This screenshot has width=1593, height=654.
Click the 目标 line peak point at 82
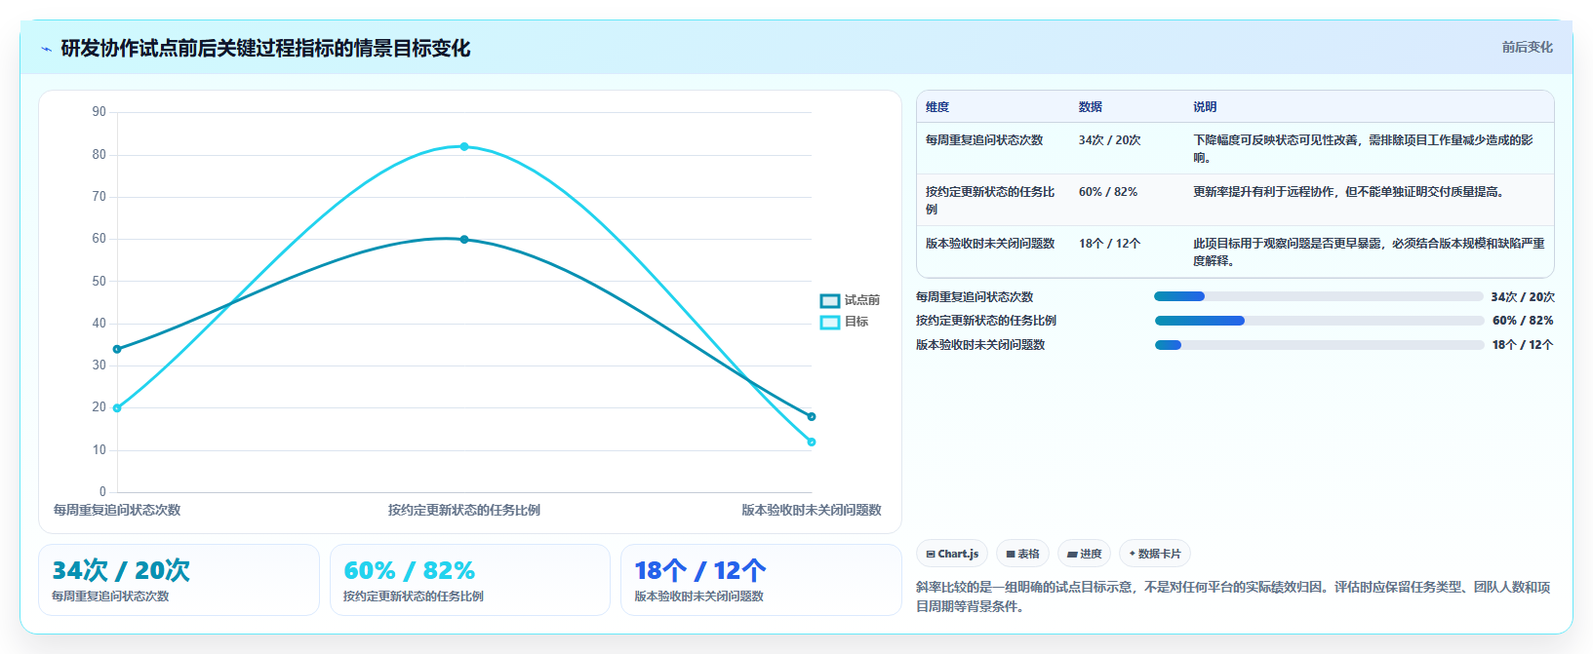pyautogui.click(x=464, y=147)
